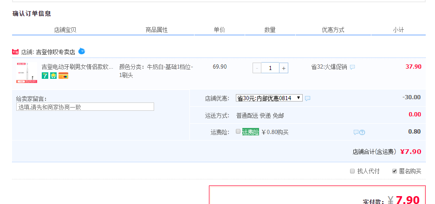The image size is (435, 204).
Task: Click the Tmall logo badge beside 店铺
Action: click(x=15, y=52)
